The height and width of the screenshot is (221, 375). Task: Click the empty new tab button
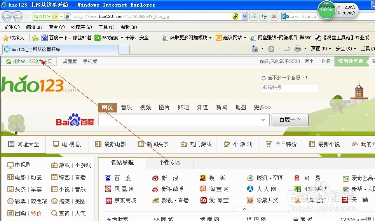point(124,49)
